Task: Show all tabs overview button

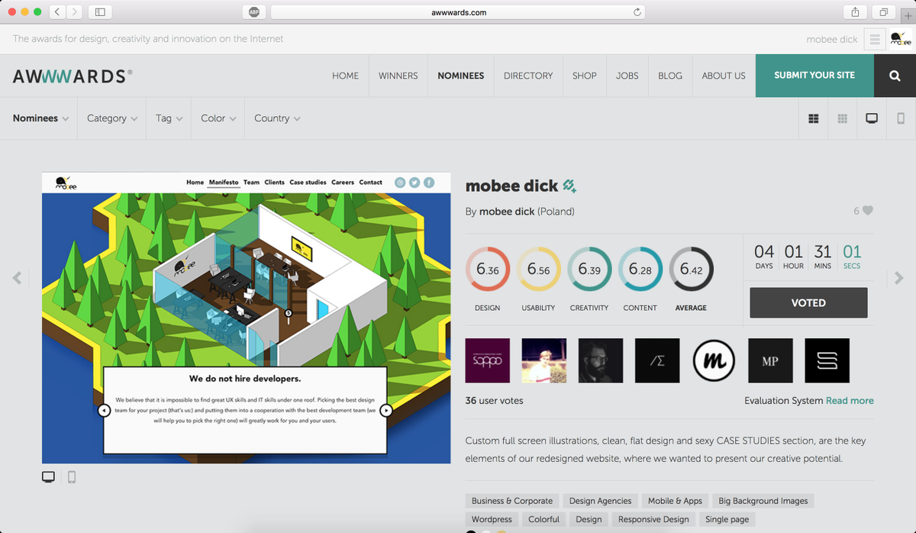Action: pyautogui.click(x=883, y=12)
